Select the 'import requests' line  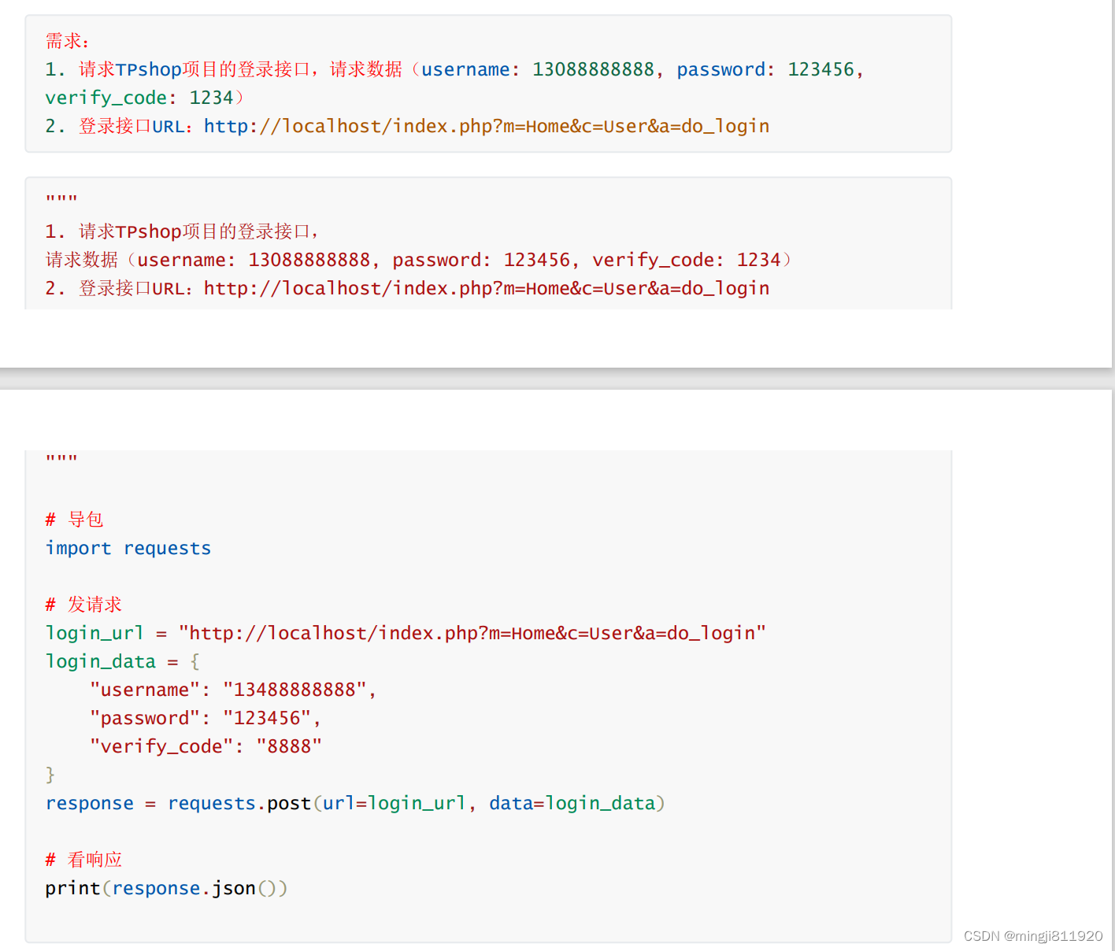pyautogui.click(x=128, y=548)
